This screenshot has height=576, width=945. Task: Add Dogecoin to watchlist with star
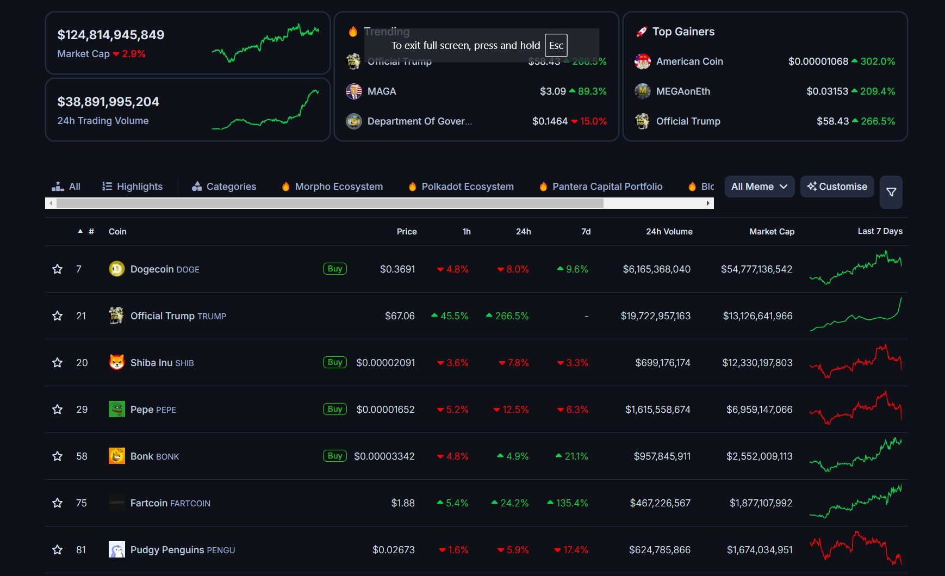pos(57,269)
